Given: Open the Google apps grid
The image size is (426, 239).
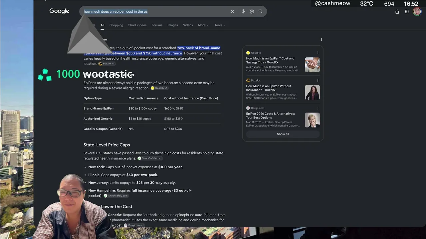Looking at the screenshot, I should 407,12.
